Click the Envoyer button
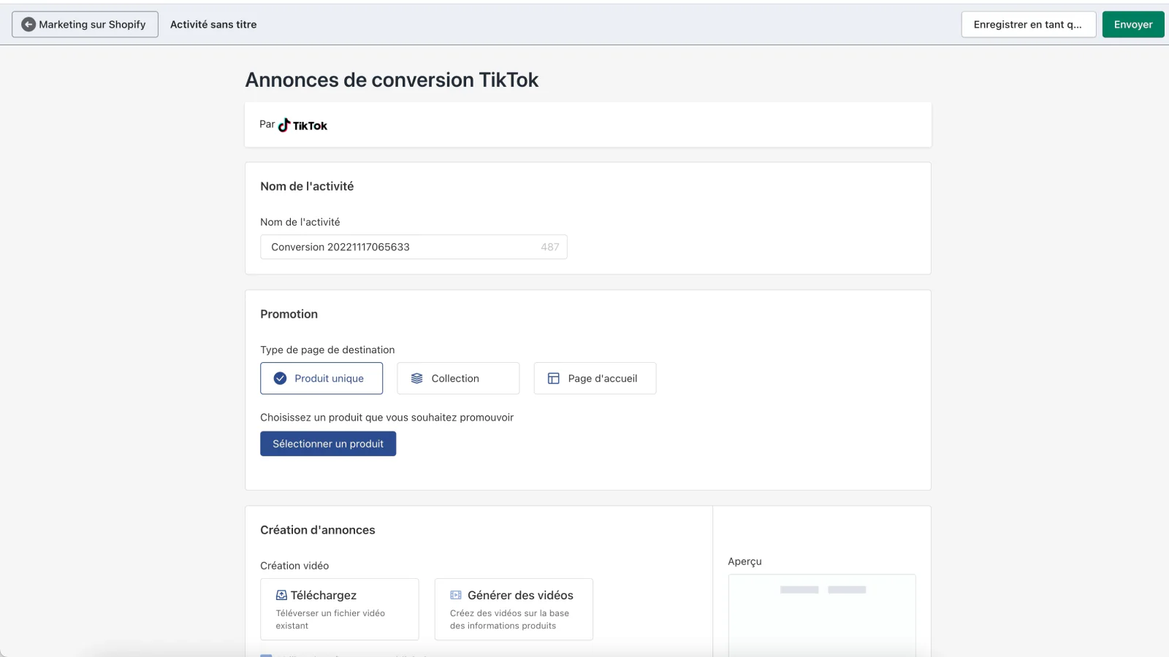 pos(1133,24)
